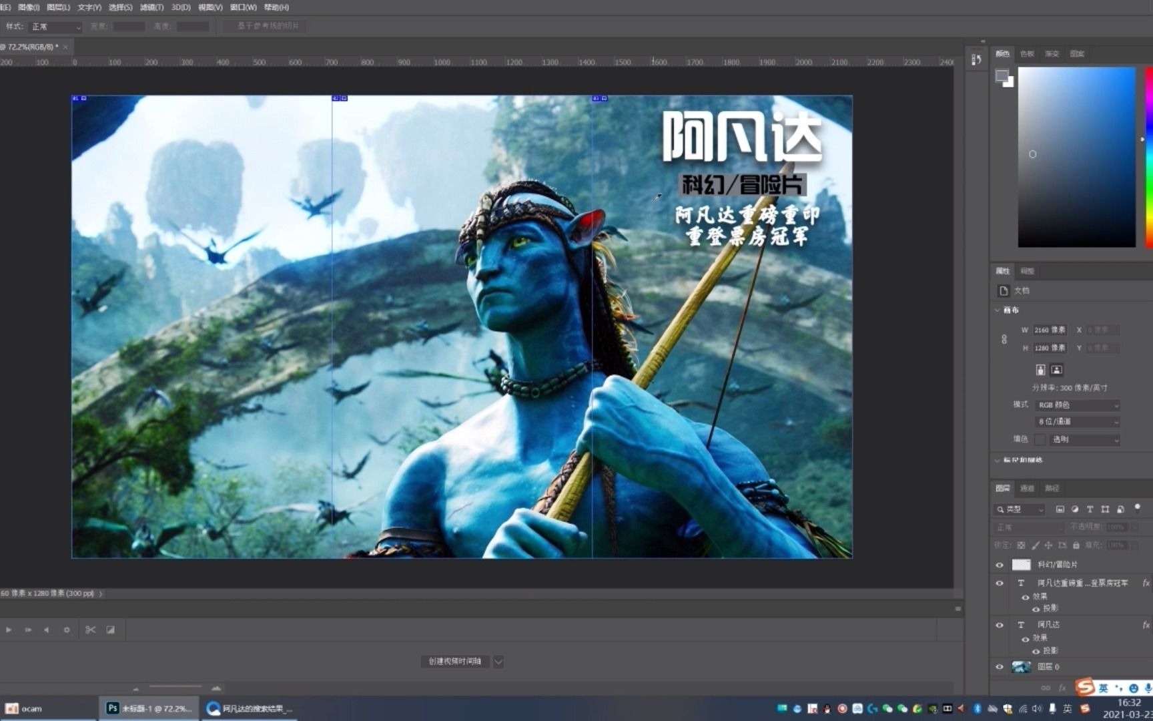Viewport: 1153px width, 721px height.
Task: Expand the rulers and grids section
Action: [x=998, y=461]
